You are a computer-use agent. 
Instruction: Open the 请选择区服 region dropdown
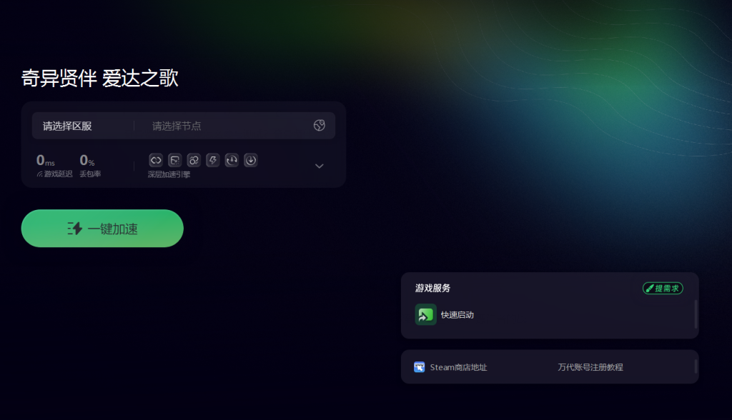(x=68, y=126)
